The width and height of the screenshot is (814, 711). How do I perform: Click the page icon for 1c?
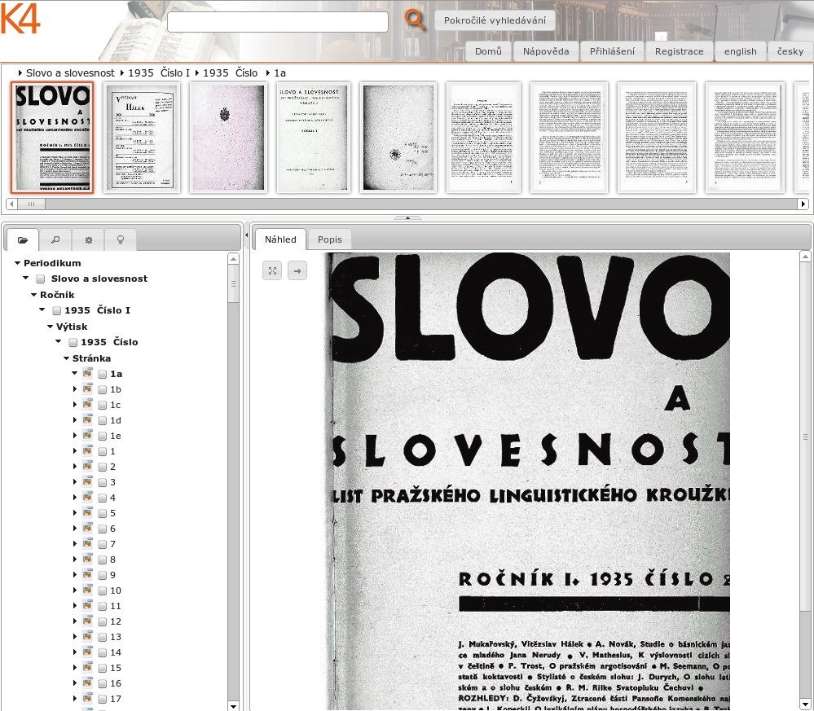[88, 404]
